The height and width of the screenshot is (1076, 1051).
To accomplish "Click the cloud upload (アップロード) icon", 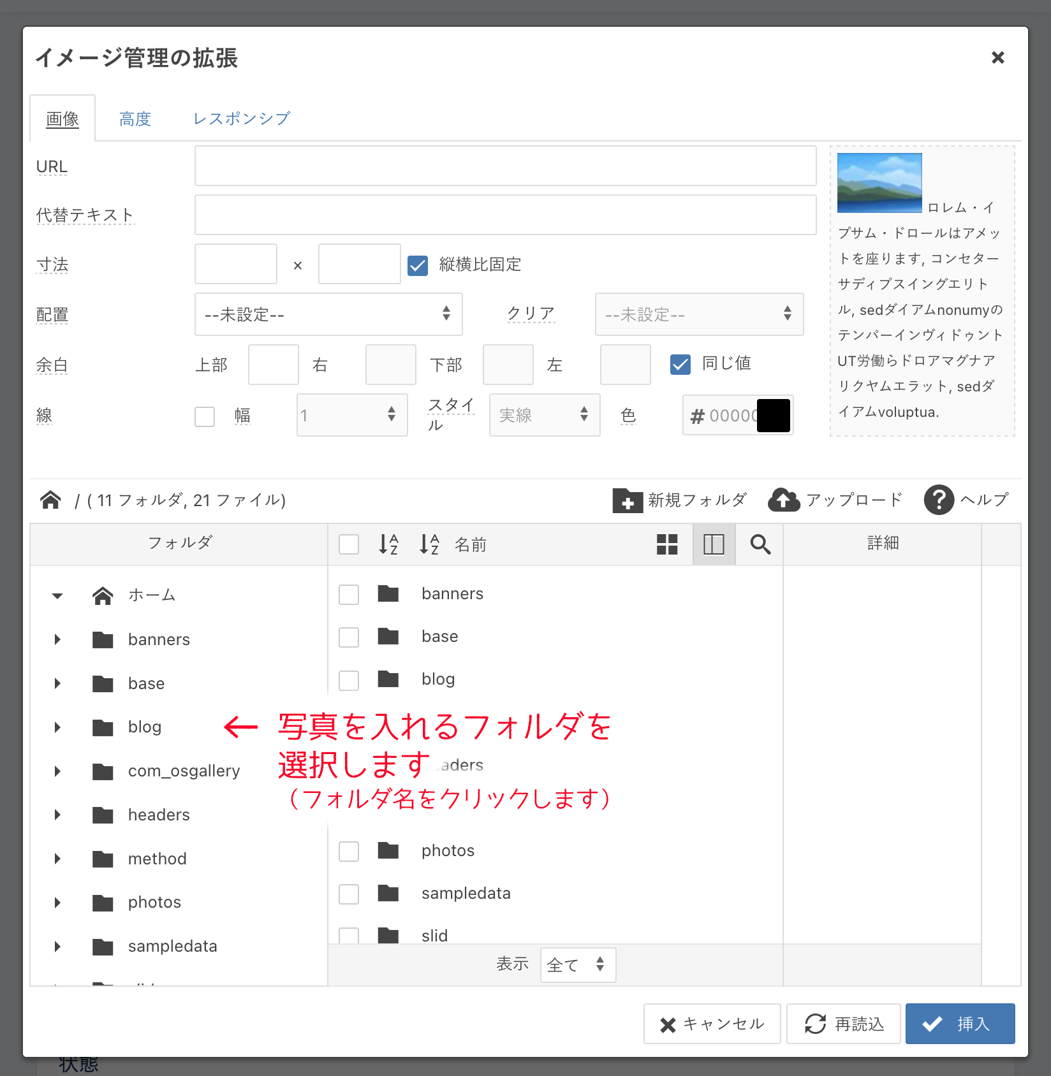I will coord(784,500).
